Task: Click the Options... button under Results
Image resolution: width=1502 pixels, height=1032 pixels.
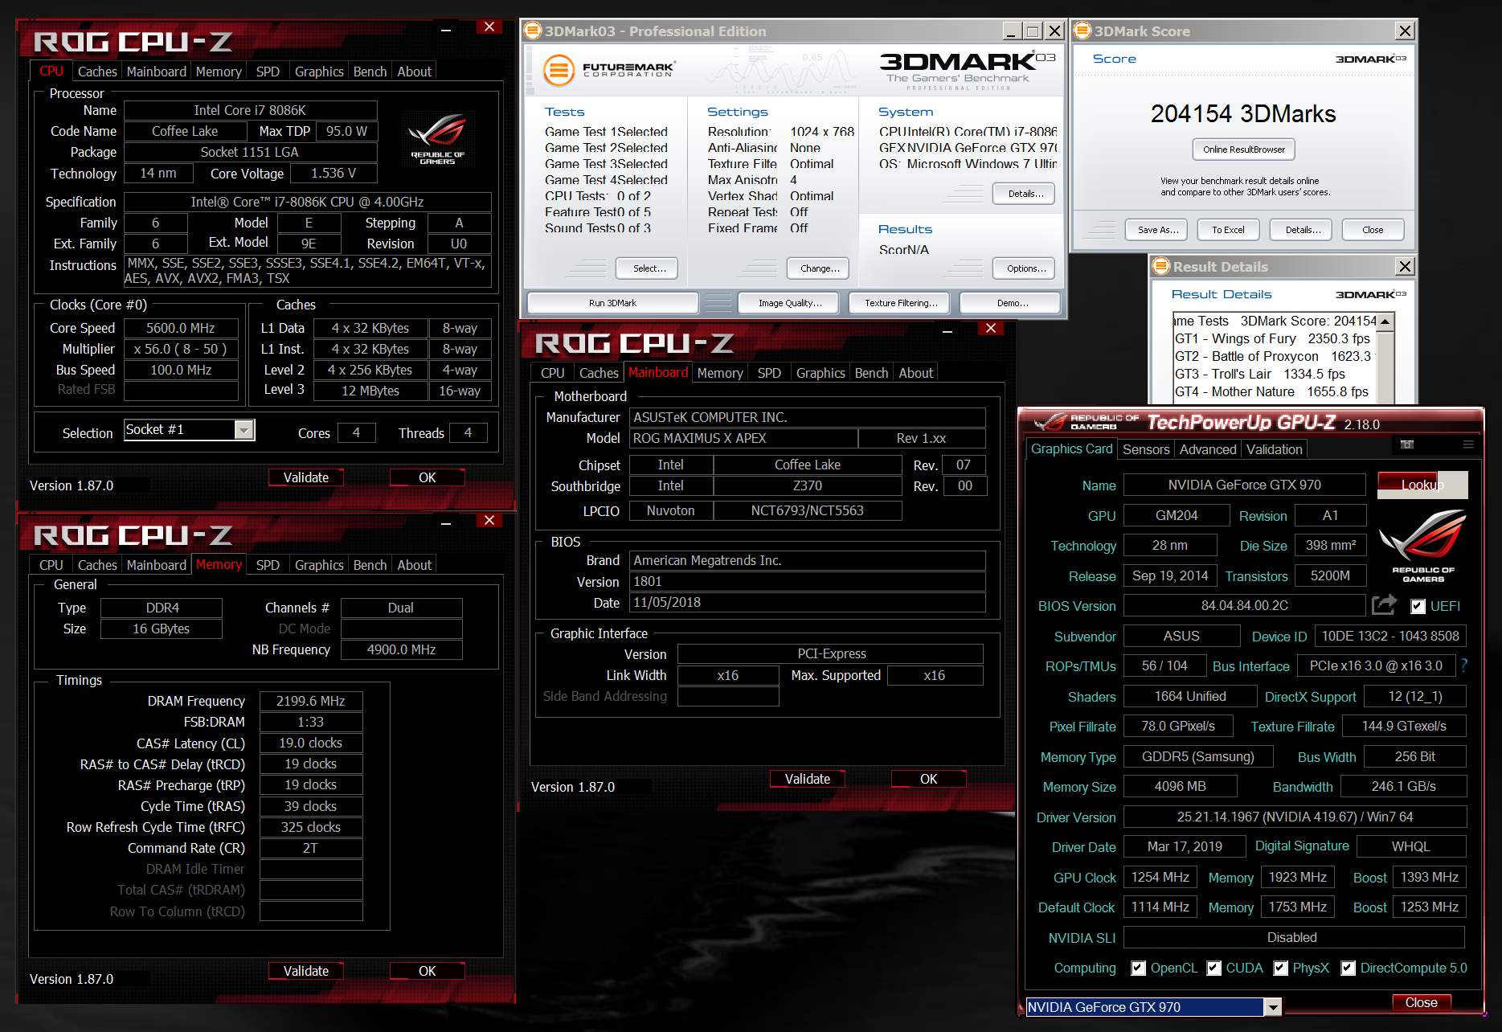Action: tap(1025, 268)
